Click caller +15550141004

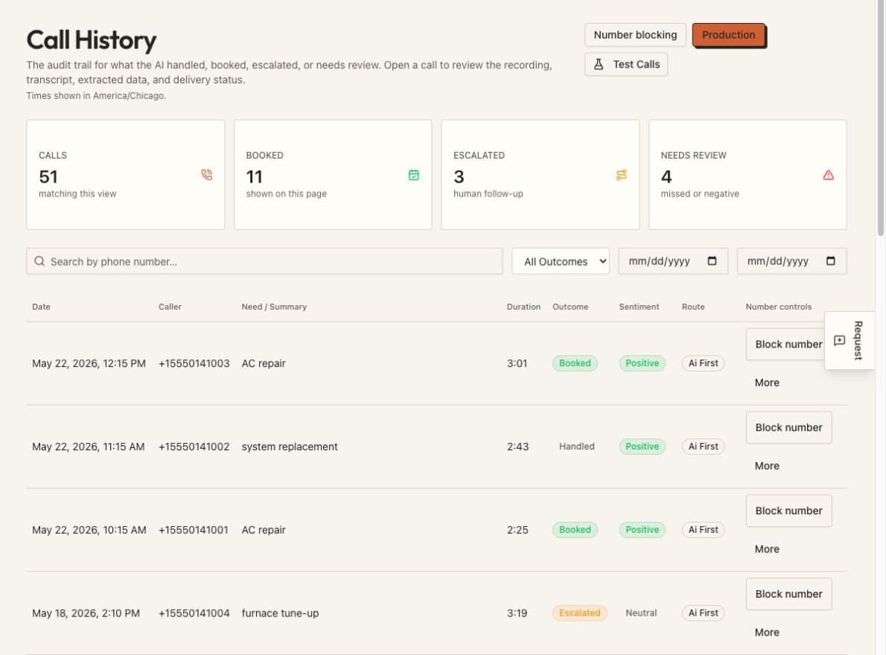pos(194,613)
